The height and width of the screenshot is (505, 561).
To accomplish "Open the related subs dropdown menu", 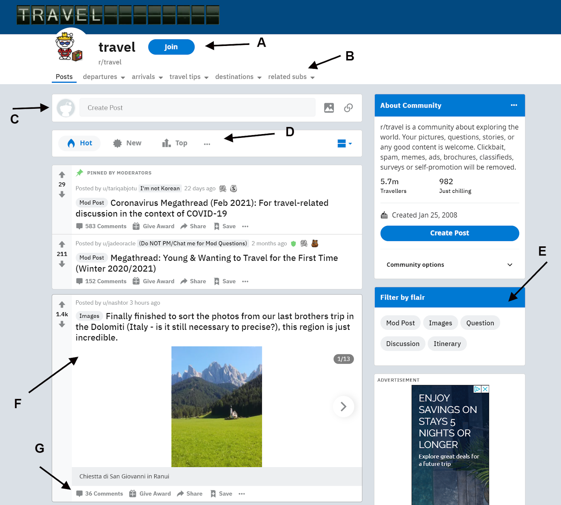I will (291, 77).
